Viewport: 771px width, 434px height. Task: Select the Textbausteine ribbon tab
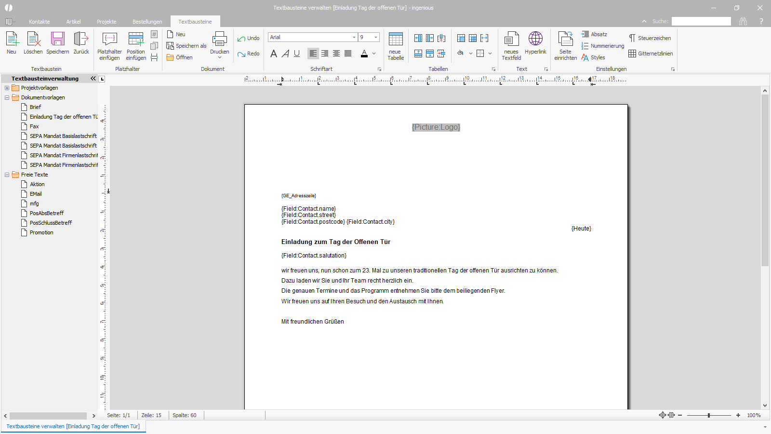tap(195, 22)
